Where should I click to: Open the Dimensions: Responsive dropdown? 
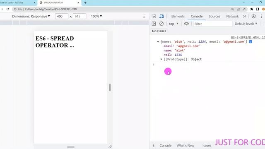pos(31,16)
